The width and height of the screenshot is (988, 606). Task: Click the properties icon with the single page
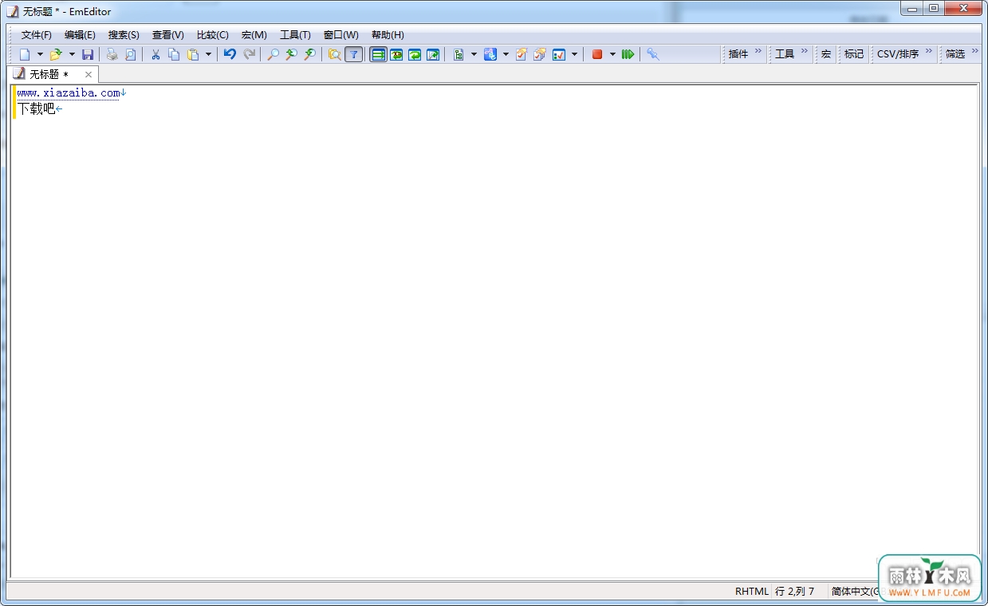coord(522,54)
